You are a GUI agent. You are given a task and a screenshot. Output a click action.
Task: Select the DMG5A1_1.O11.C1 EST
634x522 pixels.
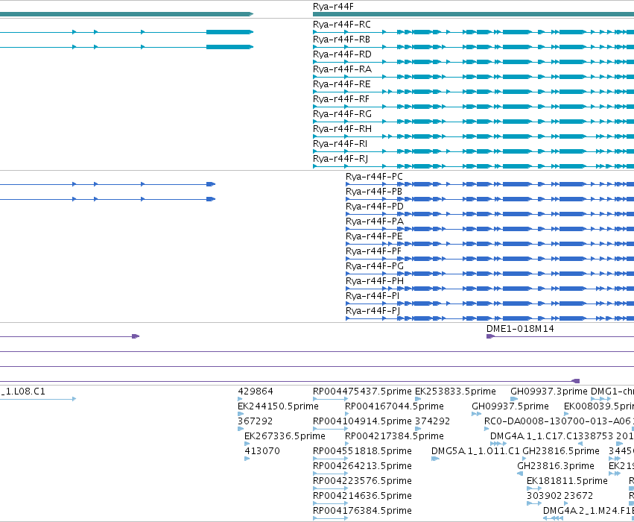pos(475,452)
